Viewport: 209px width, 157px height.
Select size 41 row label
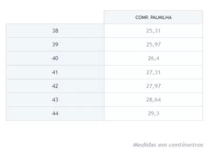[x=55, y=72]
